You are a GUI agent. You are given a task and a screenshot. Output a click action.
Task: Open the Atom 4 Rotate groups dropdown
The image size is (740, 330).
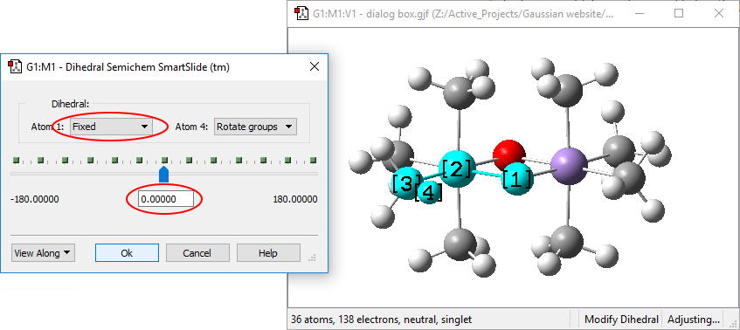click(x=255, y=127)
